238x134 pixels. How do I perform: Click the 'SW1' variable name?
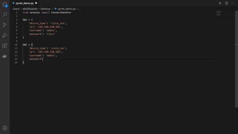pos(25,20)
